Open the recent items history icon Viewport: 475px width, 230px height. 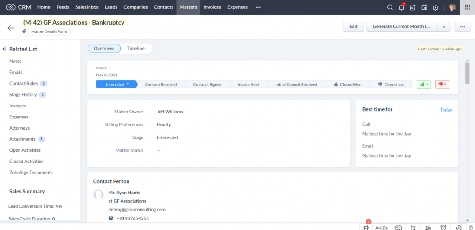[x=458, y=228]
